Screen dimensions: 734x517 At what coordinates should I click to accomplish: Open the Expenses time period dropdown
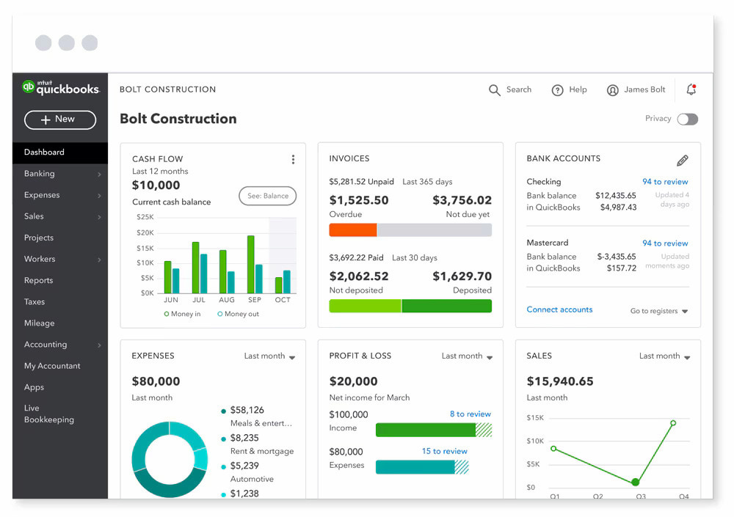point(269,356)
